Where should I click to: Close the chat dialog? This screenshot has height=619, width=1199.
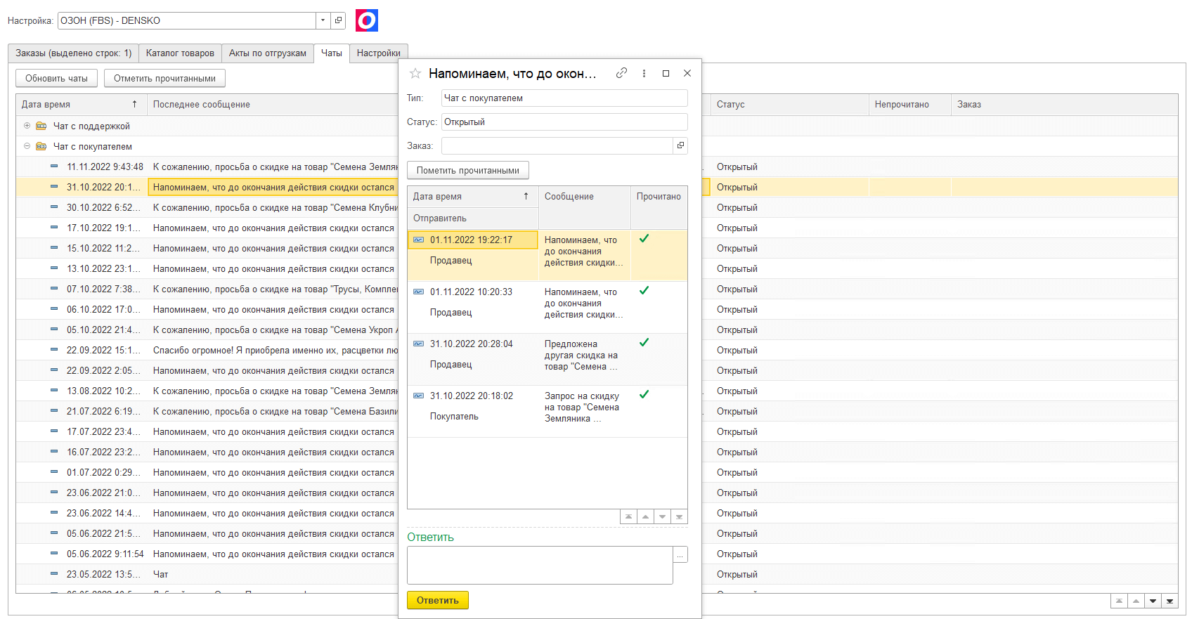click(687, 73)
